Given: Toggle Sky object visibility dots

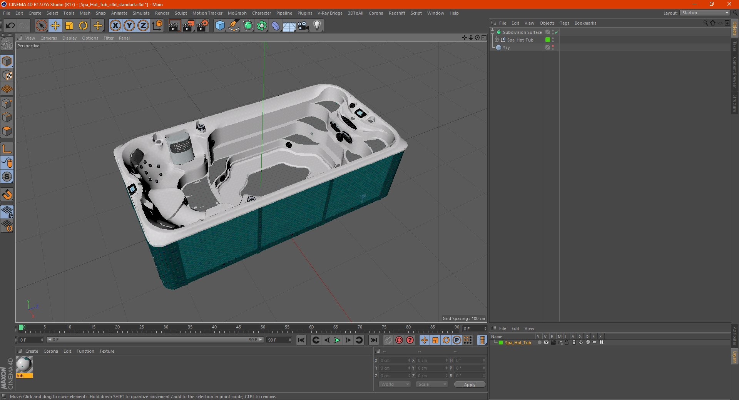Looking at the screenshot, I should pyautogui.click(x=553, y=47).
